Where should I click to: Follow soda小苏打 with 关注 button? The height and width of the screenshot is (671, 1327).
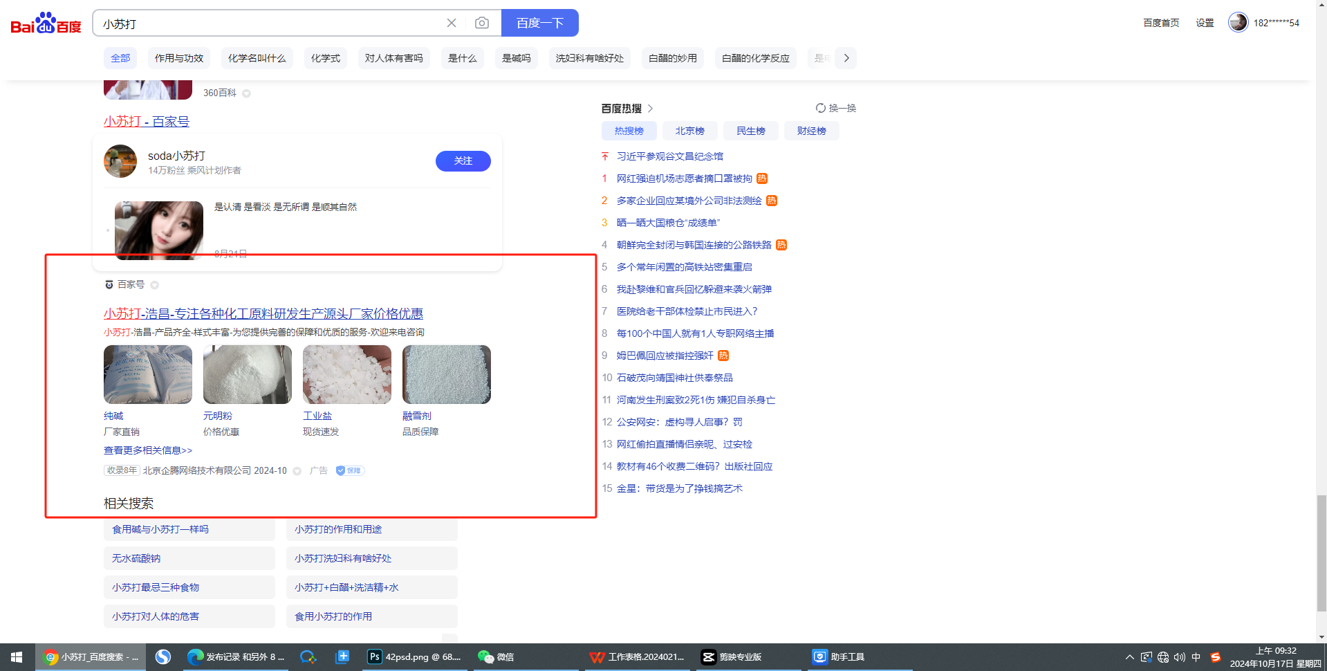point(463,160)
